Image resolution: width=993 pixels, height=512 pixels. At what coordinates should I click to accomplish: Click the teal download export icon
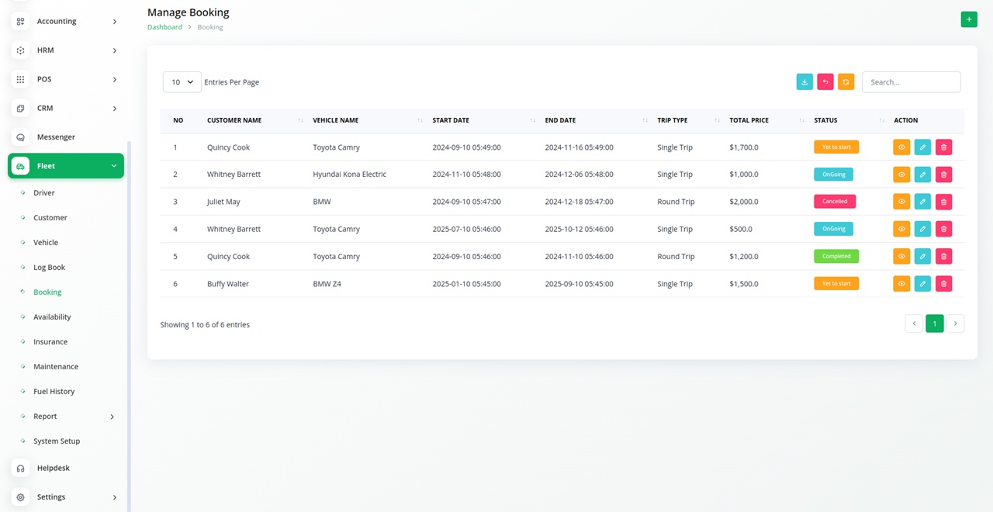click(x=804, y=81)
